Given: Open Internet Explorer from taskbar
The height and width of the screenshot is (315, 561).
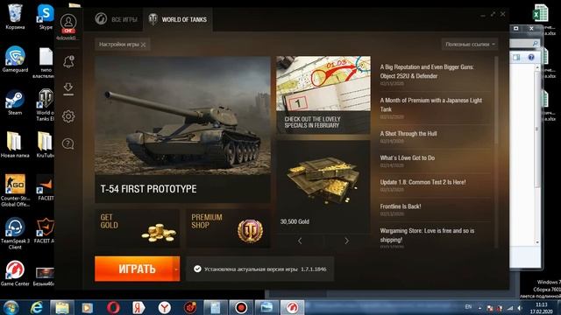Looking at the screenshot, I should [37, 307].
